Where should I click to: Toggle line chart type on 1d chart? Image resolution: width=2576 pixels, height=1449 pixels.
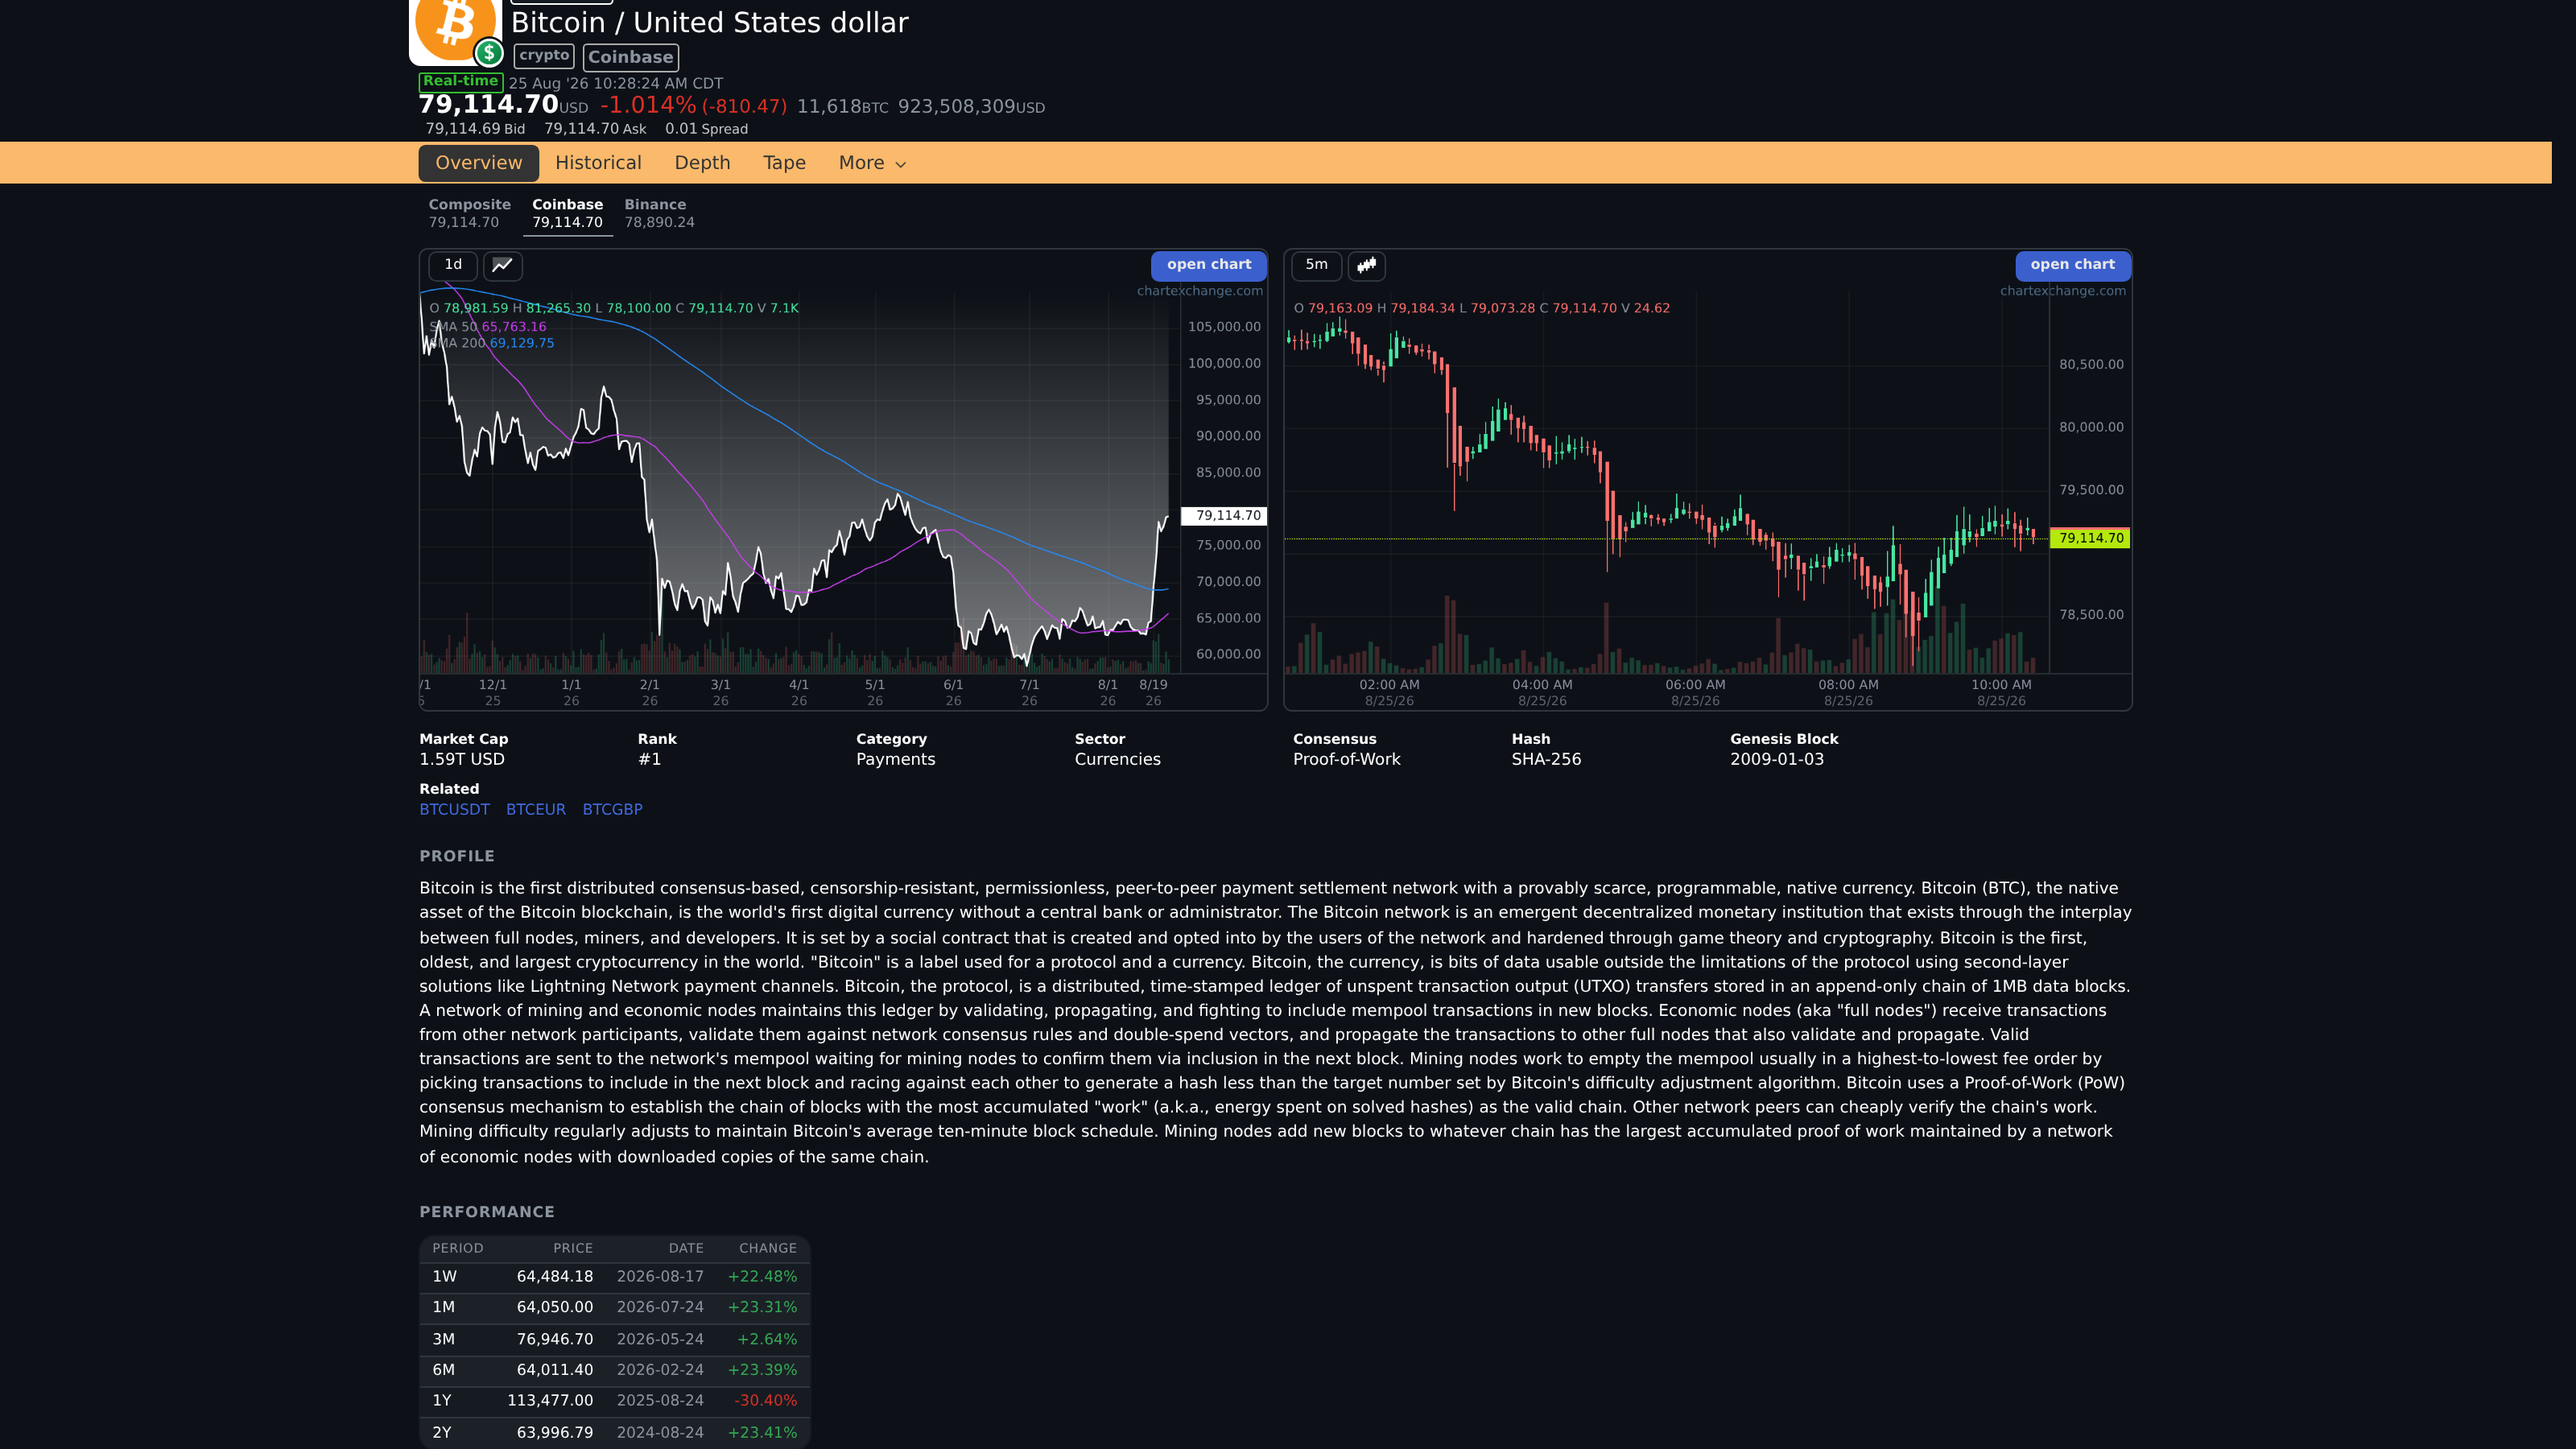pos(502,265)
